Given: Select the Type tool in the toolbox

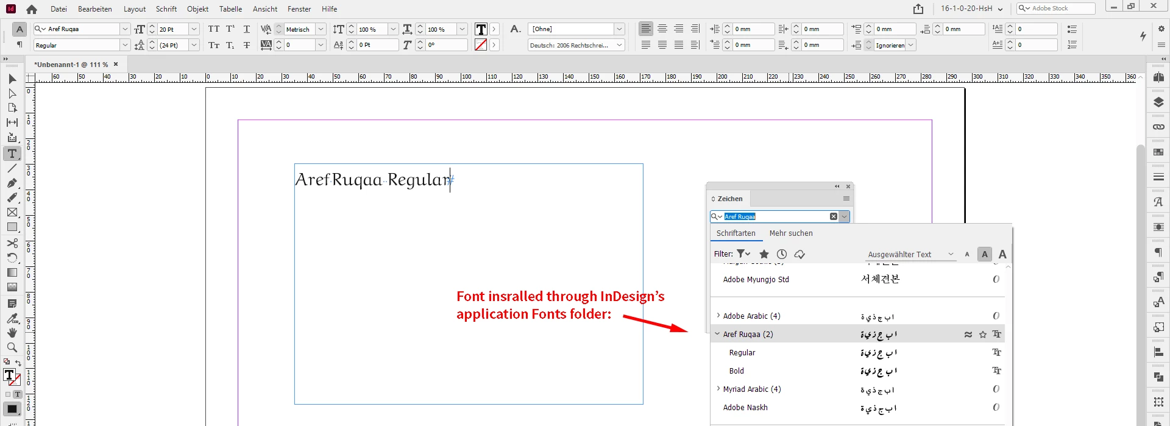Looking at the screenshot, I should [12, 154].
